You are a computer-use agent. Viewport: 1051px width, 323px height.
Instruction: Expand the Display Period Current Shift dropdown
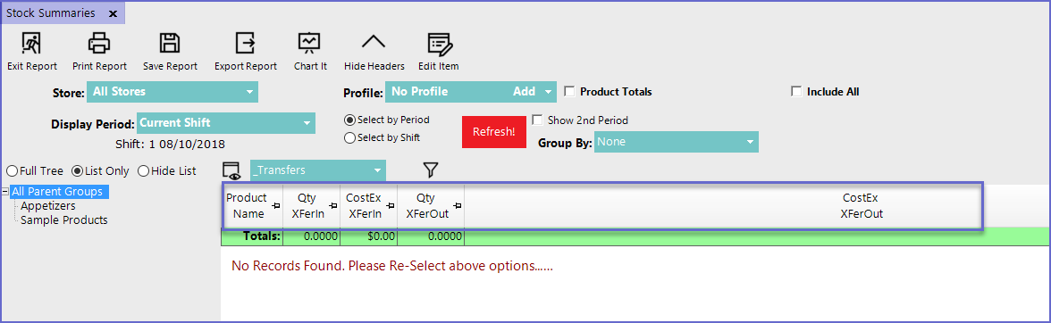(226, 123)
